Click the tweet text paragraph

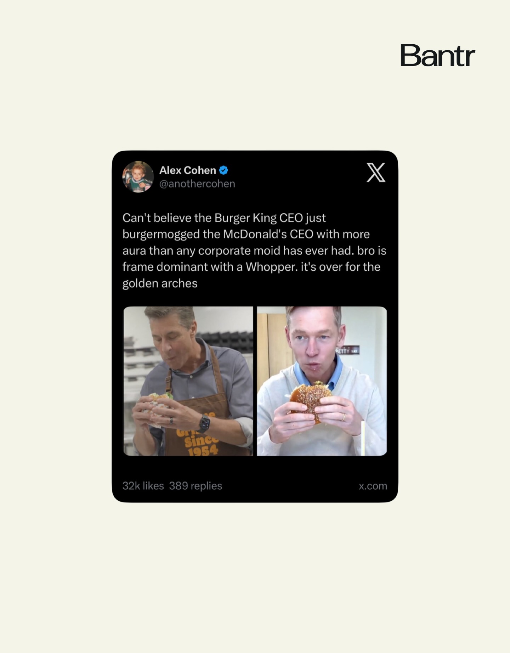(254, 250)
